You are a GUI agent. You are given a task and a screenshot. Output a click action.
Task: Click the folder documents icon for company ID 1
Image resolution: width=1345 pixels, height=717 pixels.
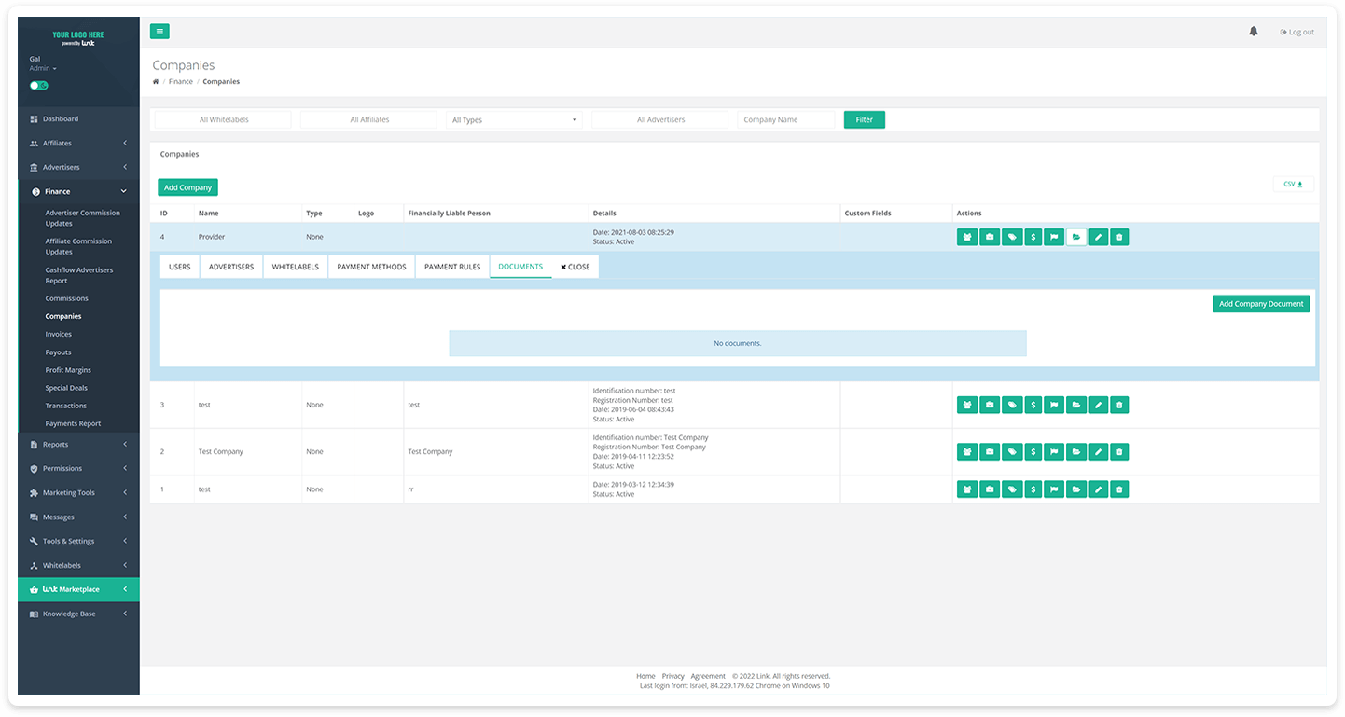point(1076,489)
